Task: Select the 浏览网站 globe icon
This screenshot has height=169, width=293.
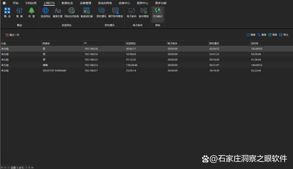Action: [x=45, y=12]
